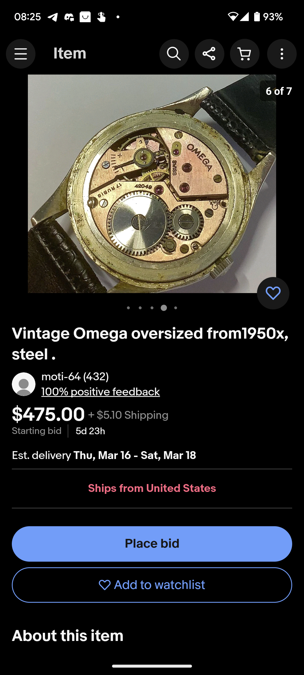Screen dimensions: 304x675
Task: Tap the search magnifier icon
Action: tap(174, 54)
